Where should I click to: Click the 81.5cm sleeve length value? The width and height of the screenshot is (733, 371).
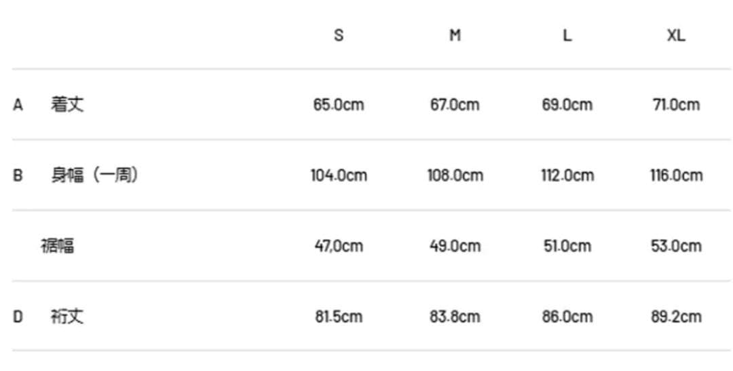pyautogui.click(x=339, y=317)
